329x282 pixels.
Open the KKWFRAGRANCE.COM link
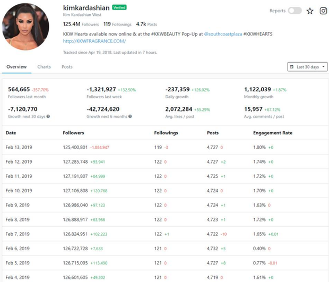click(94, 41)
